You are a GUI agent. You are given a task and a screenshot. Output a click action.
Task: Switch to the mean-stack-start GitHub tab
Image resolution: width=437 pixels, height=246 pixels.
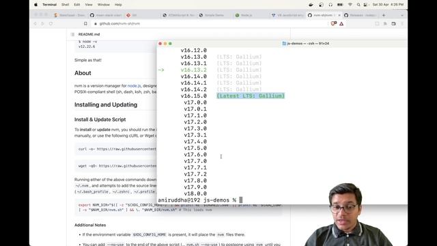106,15
